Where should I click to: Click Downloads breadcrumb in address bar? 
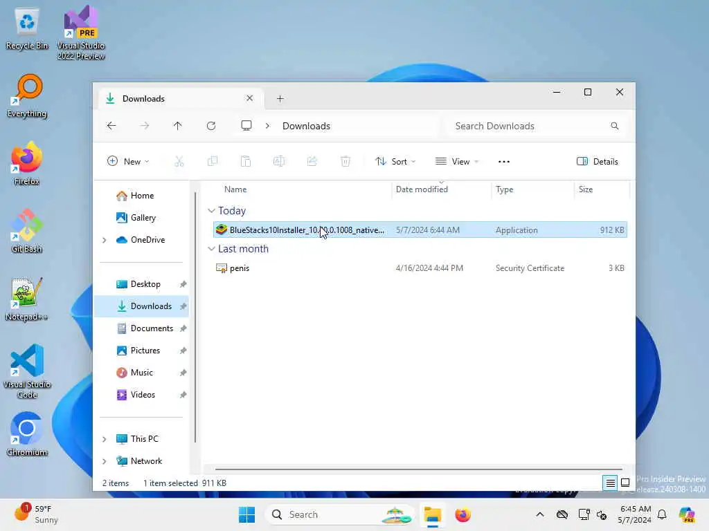306,126
